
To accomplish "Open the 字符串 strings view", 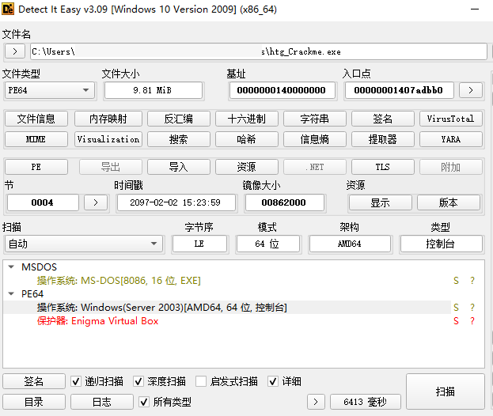I will [315, 119].
